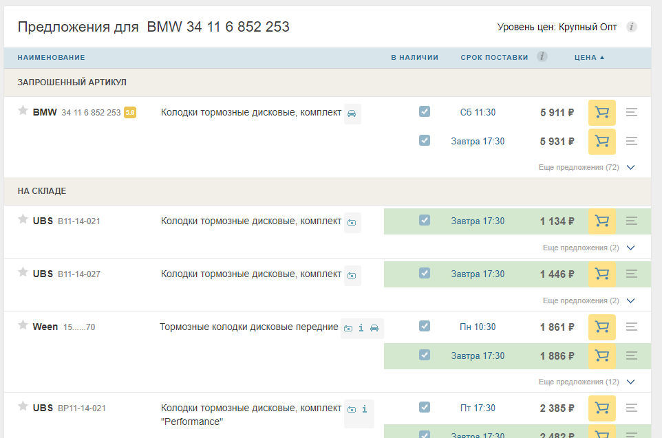This screenshot has width=662, height=438.
Task: Click delivery time 'Пт 17:30'
Action: coord(478,408)
